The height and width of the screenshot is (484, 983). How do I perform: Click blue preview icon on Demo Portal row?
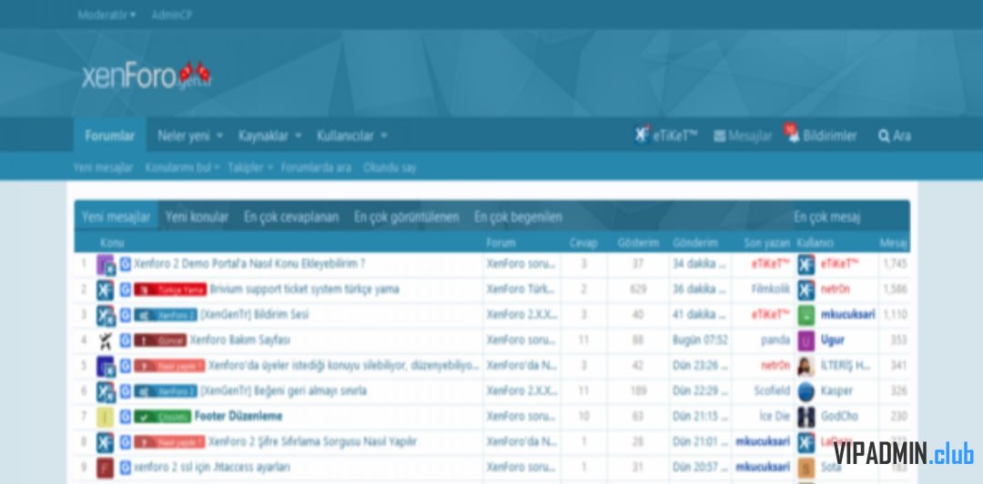pyautogui.click(x=126, y=264)
